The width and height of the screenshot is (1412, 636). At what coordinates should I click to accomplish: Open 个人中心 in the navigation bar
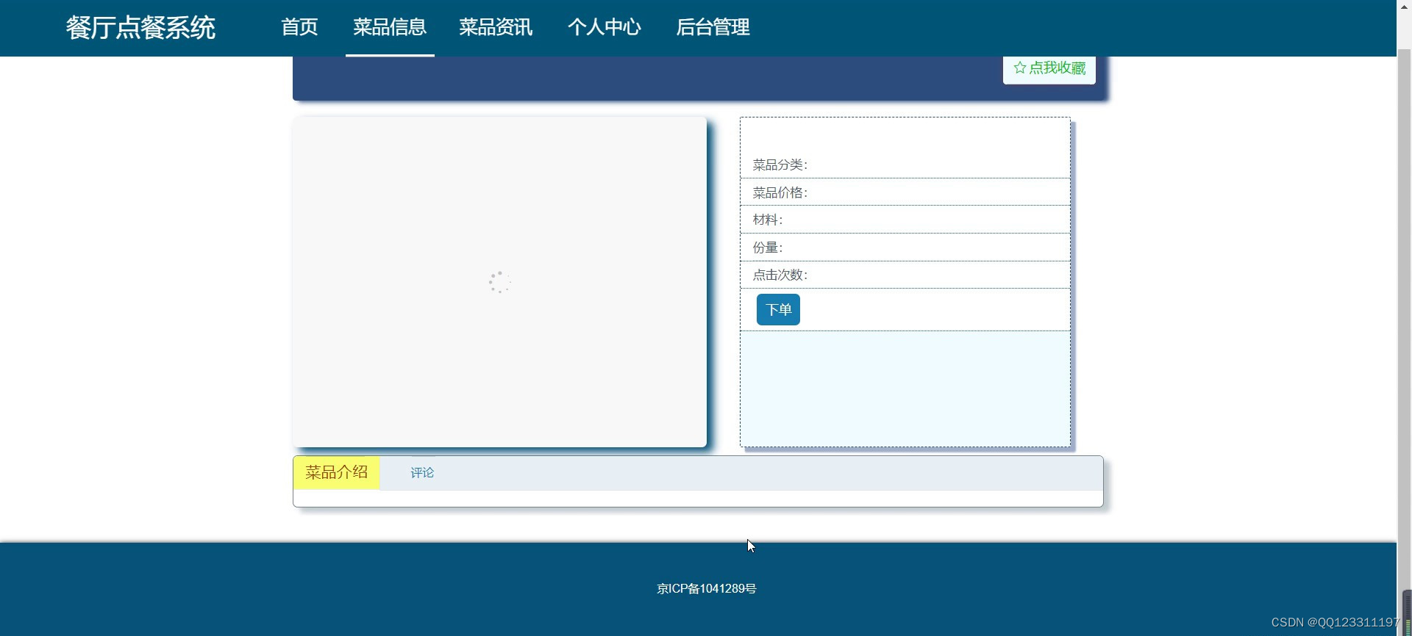605,28
